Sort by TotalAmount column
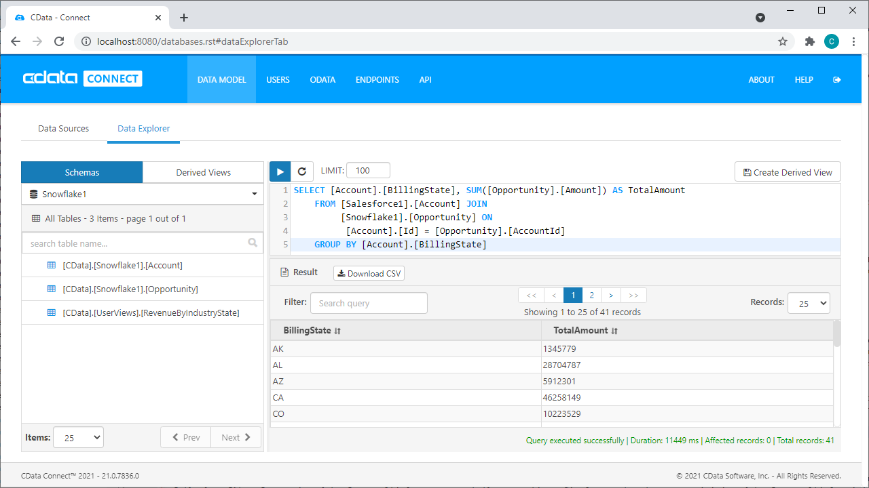 pos(585,331)
